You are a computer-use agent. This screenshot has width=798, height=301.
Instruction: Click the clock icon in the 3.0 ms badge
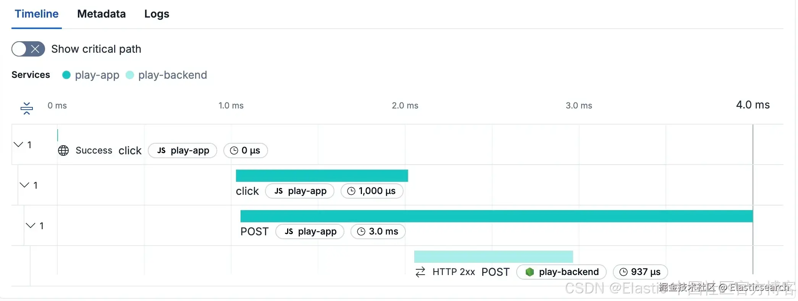click(361, 231)
